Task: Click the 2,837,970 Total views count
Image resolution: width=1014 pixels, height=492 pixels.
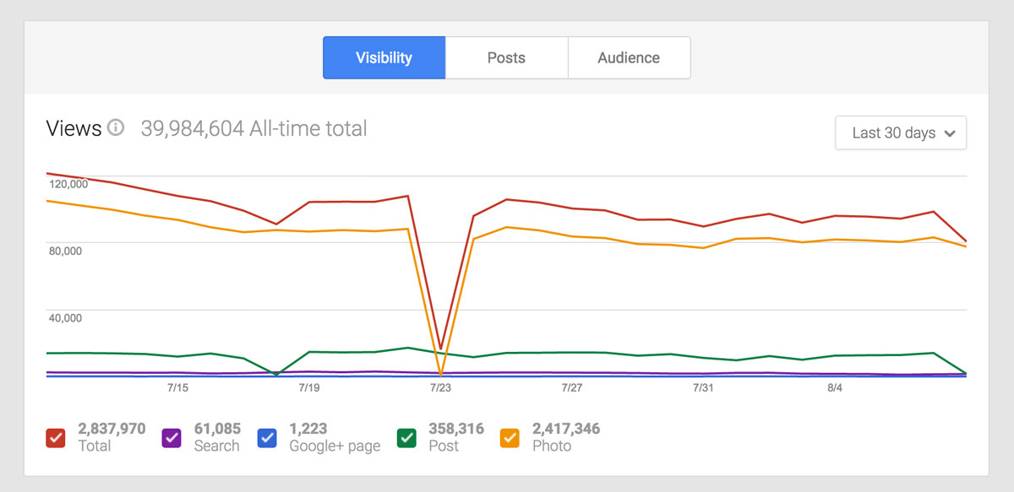Action: pyautogui.click(x=112, y=429)
